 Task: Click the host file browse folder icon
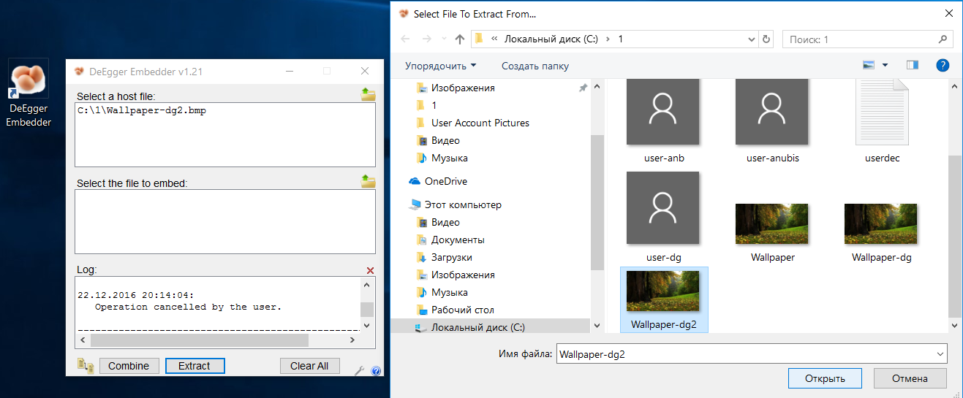368,94
